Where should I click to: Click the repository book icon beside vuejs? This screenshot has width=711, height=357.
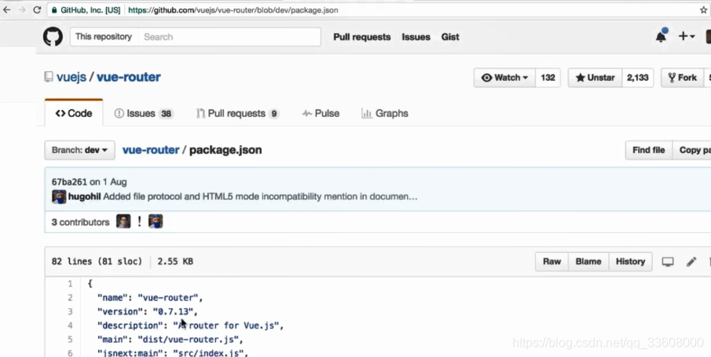pos(49,77)
